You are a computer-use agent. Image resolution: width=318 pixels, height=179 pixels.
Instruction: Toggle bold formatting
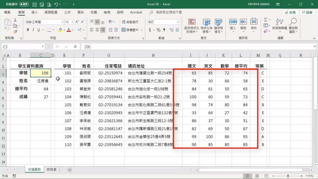click(x=28, y=30)
